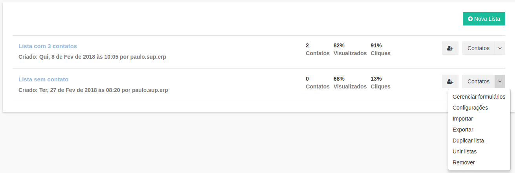Click the 82% Visualizados statistic

(350, 49)
